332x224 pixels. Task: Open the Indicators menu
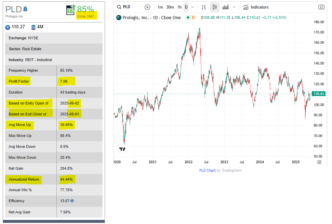click(x=255, y=7)
